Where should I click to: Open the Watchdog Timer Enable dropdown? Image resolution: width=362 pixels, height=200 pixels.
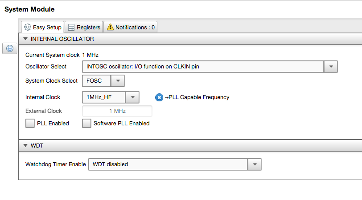(x=254, y=164)
